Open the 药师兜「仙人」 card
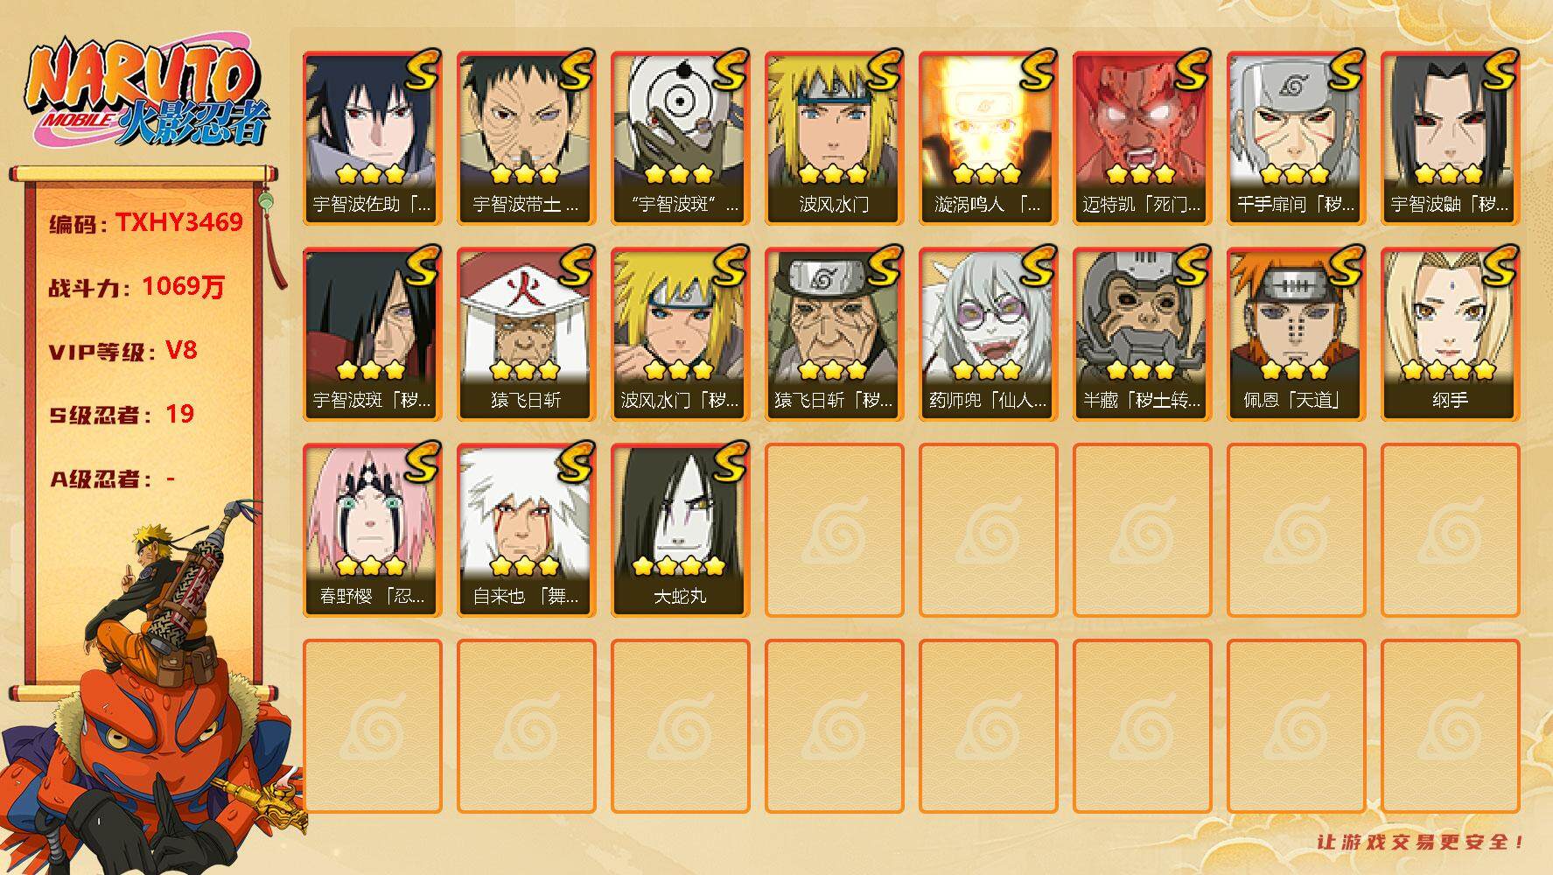Screen dimensions: 1553x875 tap(988, 334)
